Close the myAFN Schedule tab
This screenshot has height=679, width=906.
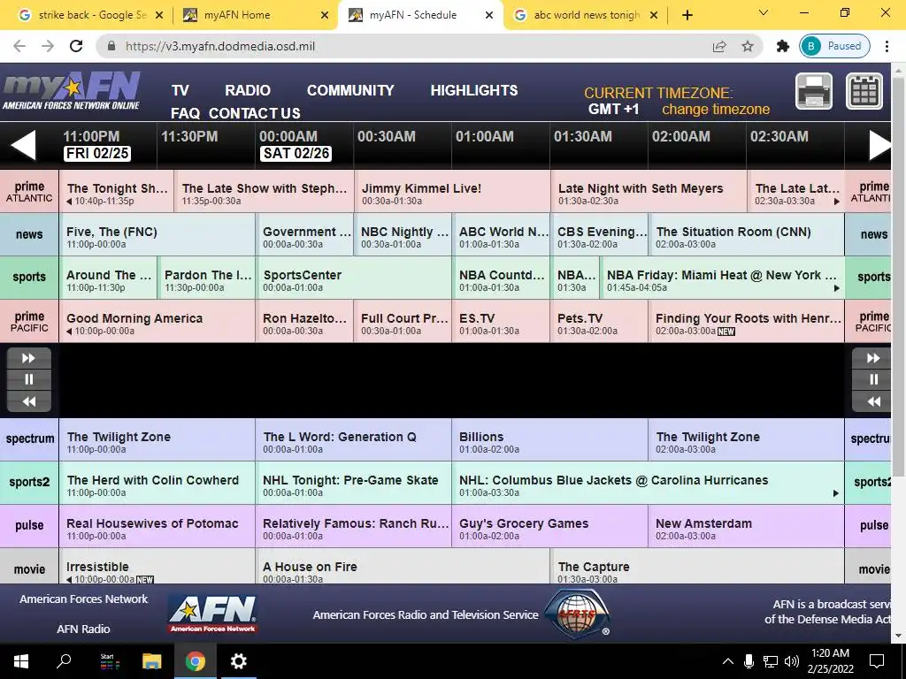click(488, 15)
